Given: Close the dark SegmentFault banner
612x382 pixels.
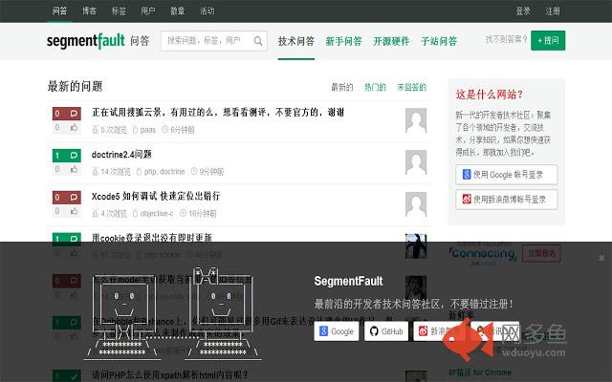Looking at the screenshot, I should [x=601, y=258].
